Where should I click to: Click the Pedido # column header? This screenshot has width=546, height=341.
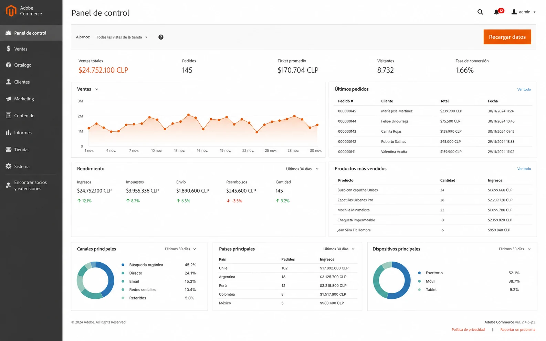(345, 101)
